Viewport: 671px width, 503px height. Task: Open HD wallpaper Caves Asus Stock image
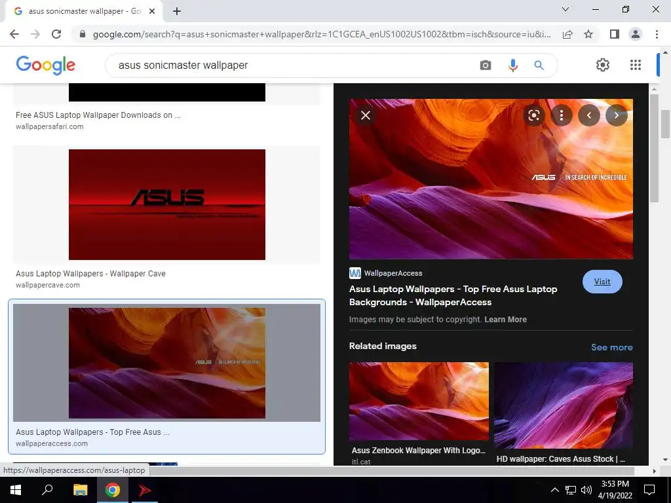[563, 405]
